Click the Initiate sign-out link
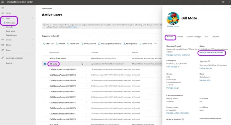 pos(206,68)
